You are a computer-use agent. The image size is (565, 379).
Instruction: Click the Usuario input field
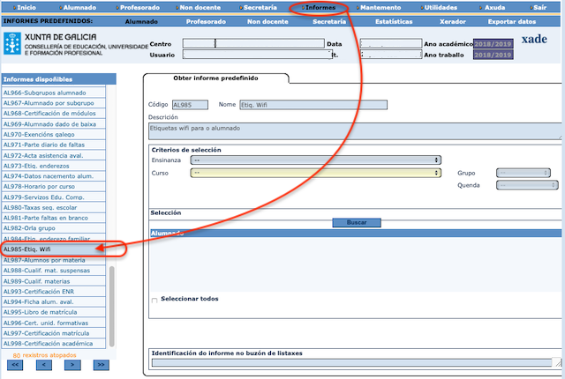[257, 55]
